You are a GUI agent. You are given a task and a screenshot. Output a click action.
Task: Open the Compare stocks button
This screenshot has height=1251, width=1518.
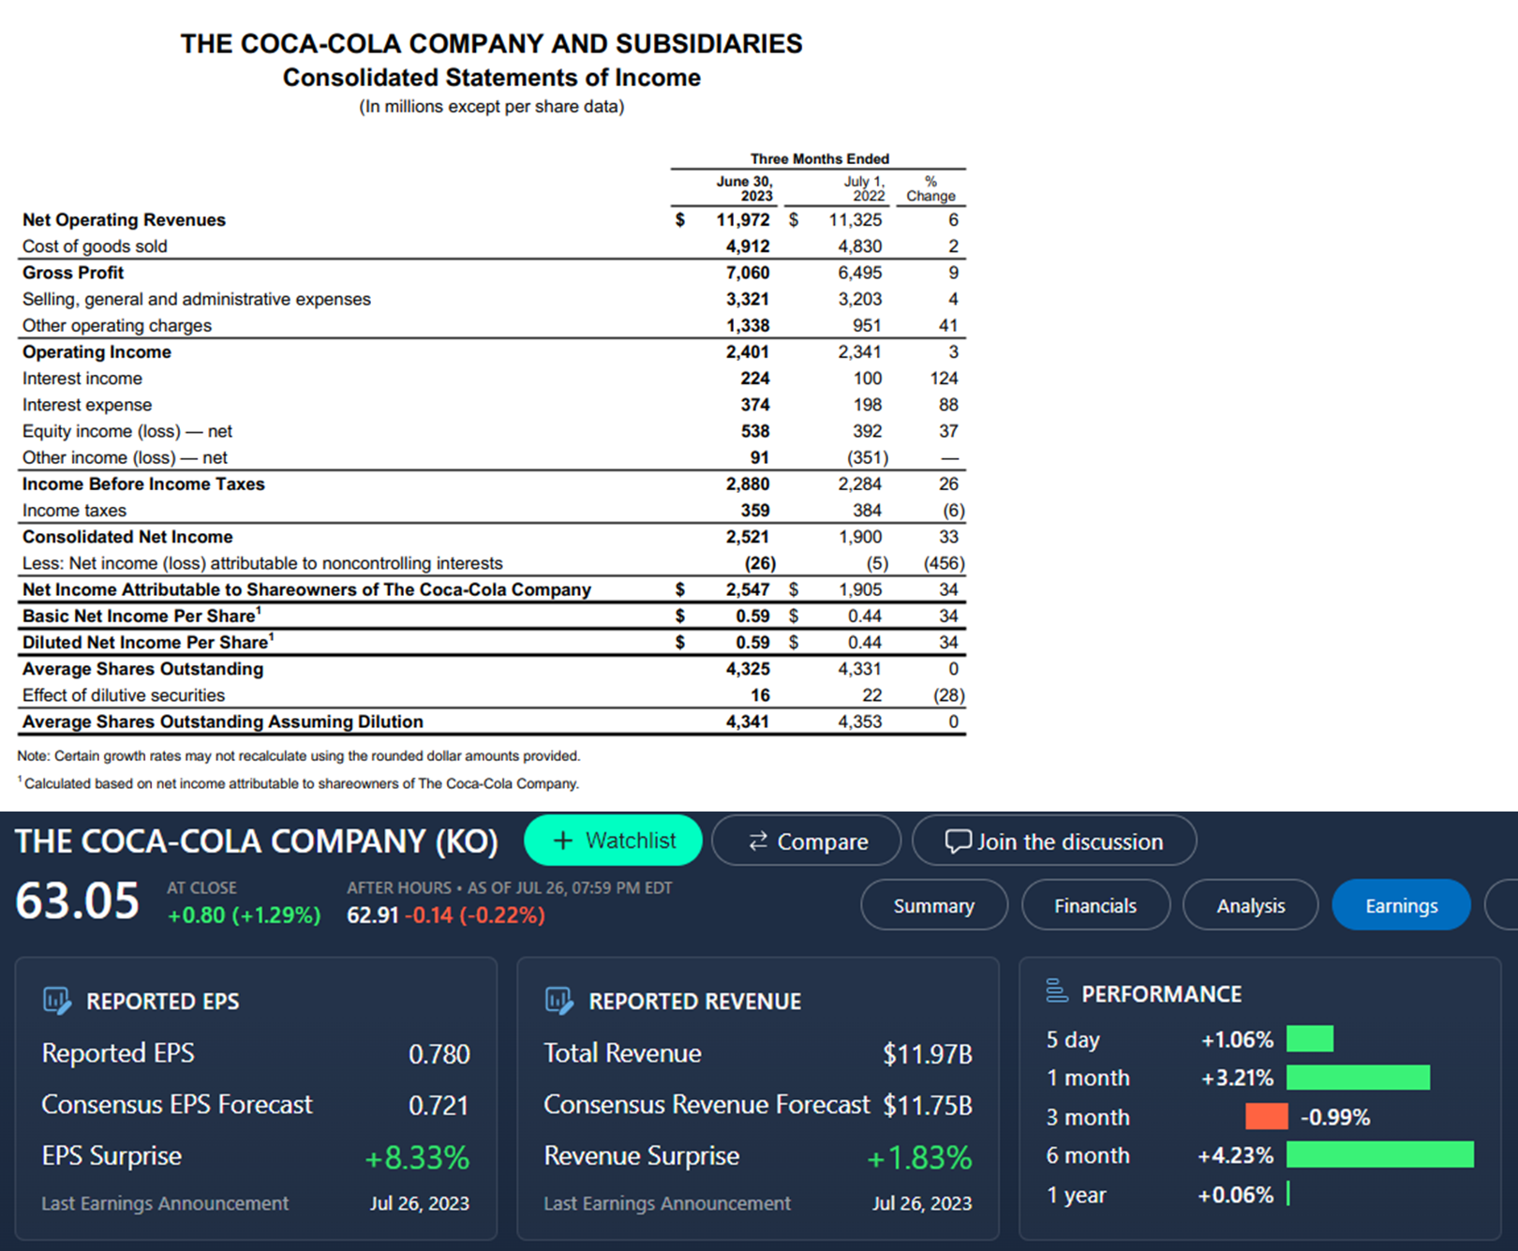click(x=806, y=841)
